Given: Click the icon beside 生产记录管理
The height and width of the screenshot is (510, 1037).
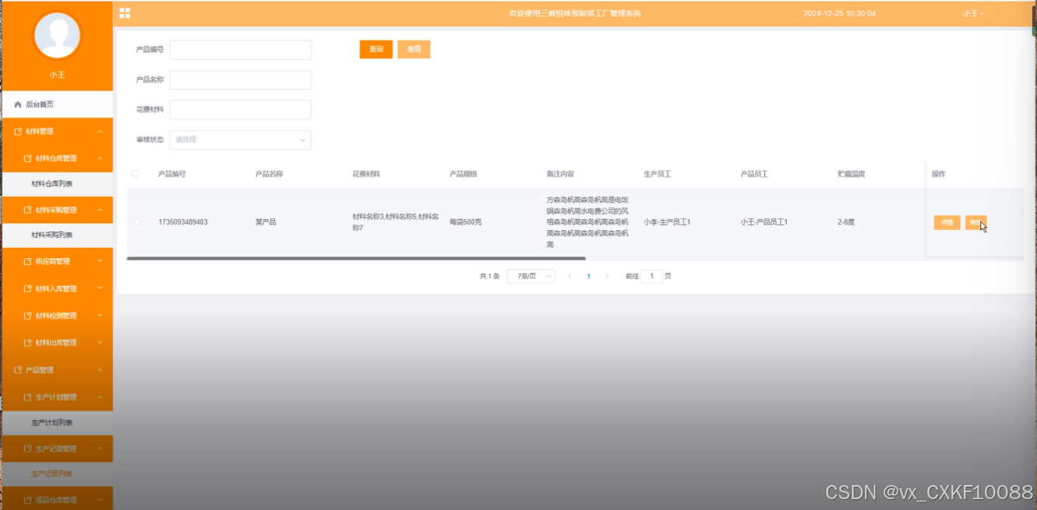Looking at the screenshot, I should 28,449.
